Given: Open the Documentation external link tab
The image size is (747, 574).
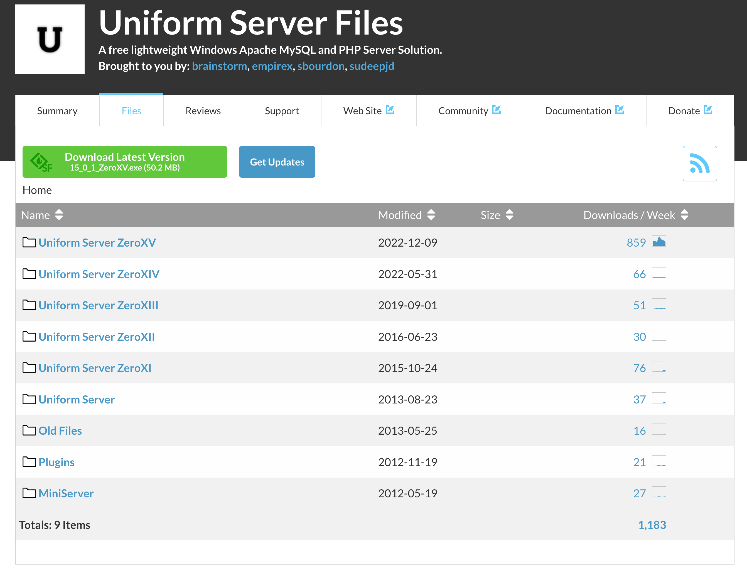Looking at the screenshot, I should [584, 111].
